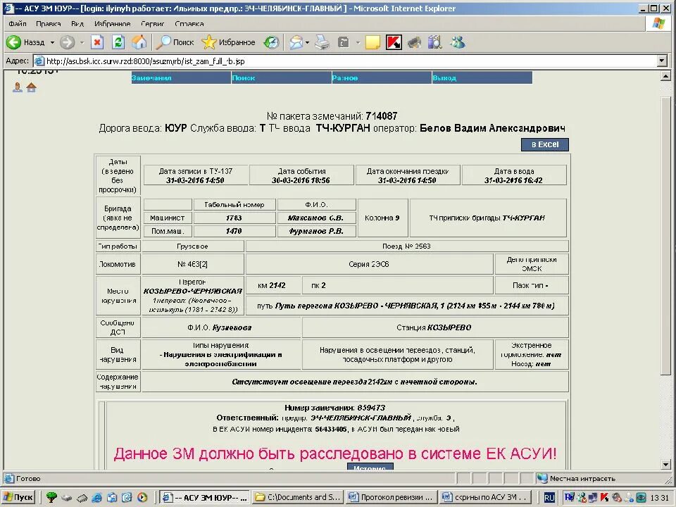Click Номер замечания 859473 text
This screenshot has height=507, width=676.
click(334, 408)
